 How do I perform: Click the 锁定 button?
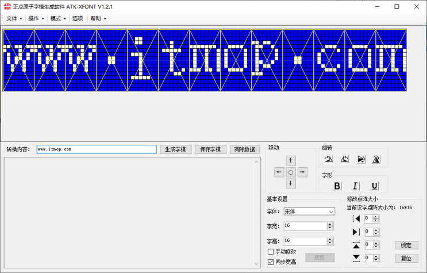coord(406,245)
